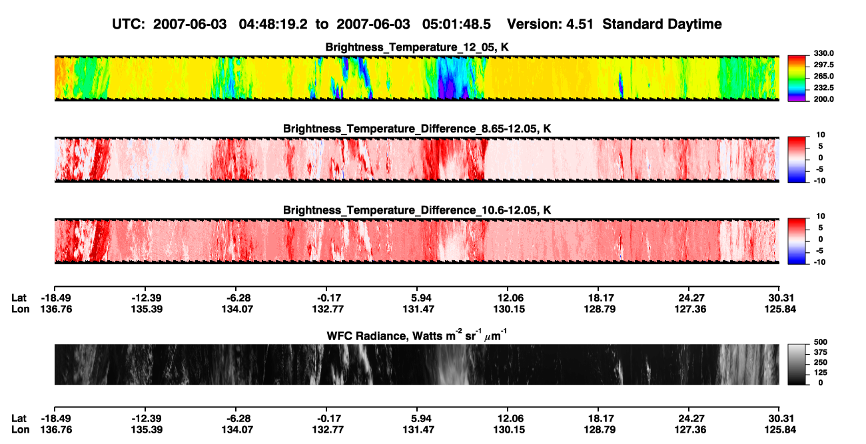
Task: Click latitude -18.49 on the axis below WFC Radiance
Action: pyautogui.click(x=55, y=418)
